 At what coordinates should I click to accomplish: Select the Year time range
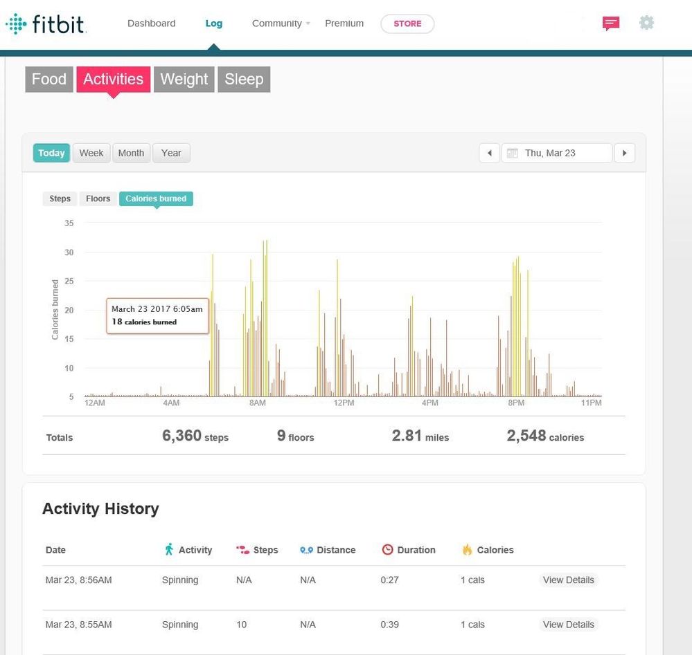(171, 153)
